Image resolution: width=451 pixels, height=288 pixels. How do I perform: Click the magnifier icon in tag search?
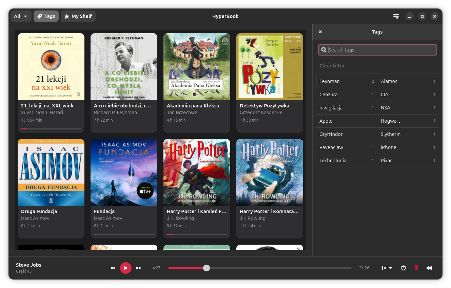[x=324, y=50]
